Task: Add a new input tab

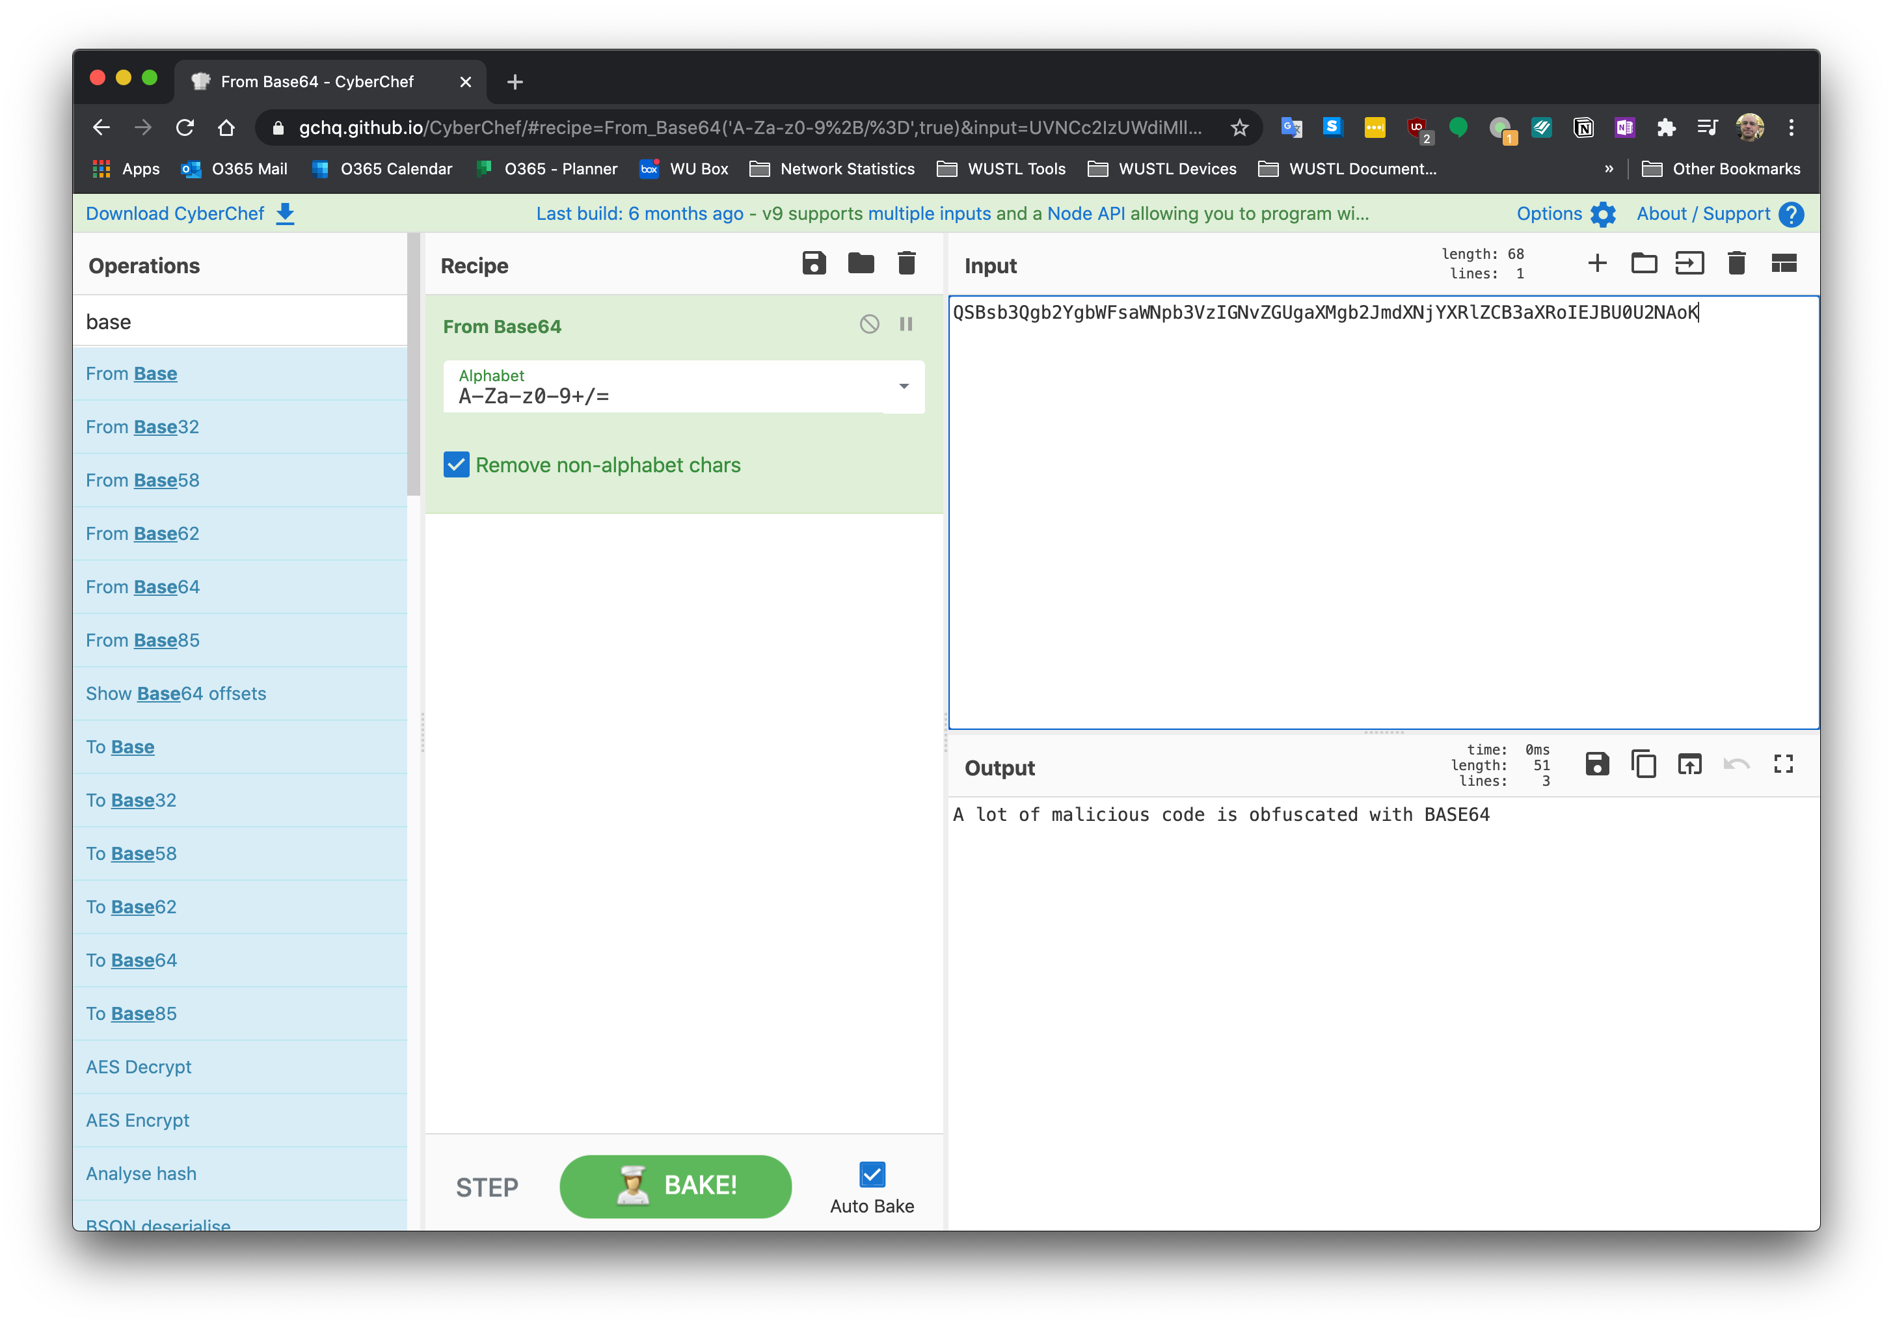Action: tap(1597, 263)
